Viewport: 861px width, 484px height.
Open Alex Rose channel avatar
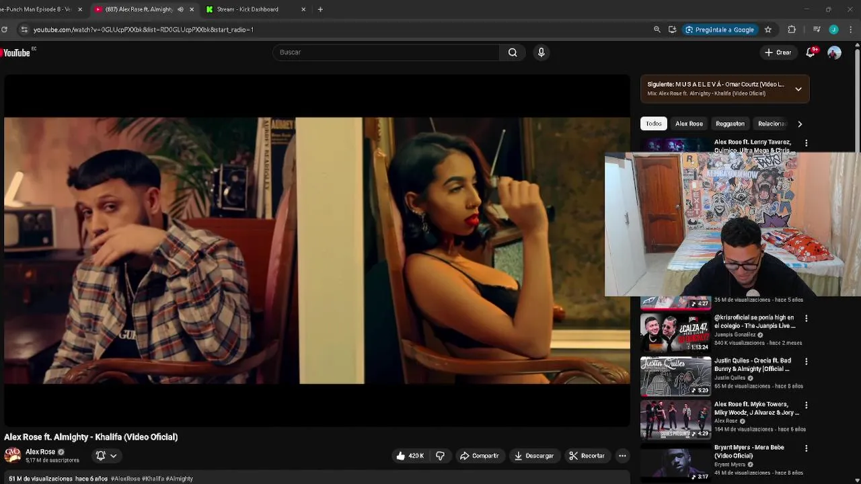pyautogui.click(x=12, y=455)
